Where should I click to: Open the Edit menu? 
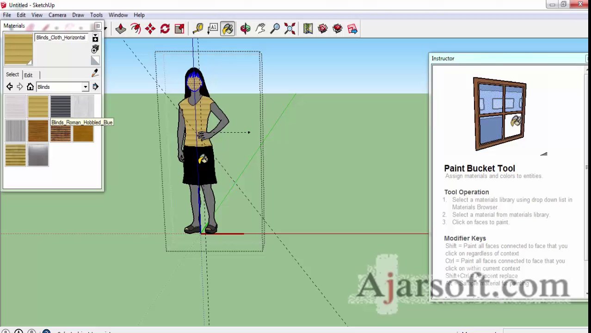(x=21, y=15)
